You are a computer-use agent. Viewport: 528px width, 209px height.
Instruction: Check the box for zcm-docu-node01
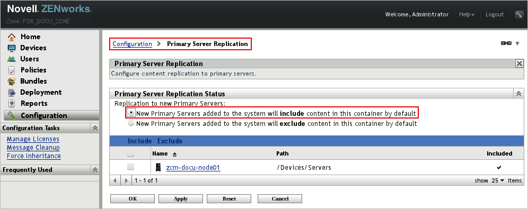[x=130, y=167]
